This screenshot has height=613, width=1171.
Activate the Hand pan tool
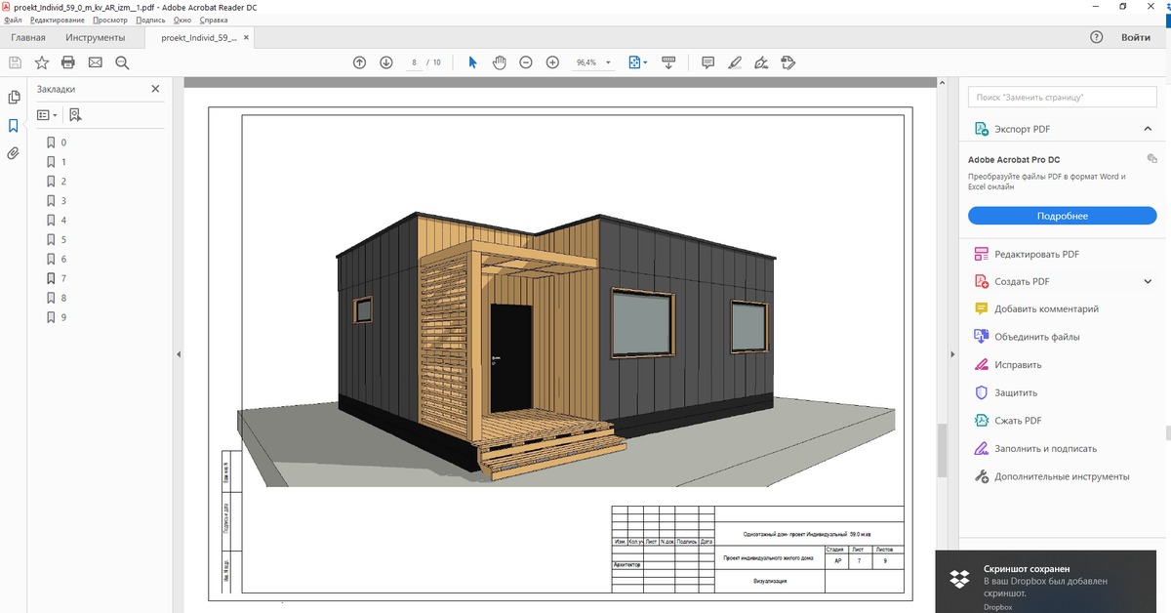tap(499, 62)
